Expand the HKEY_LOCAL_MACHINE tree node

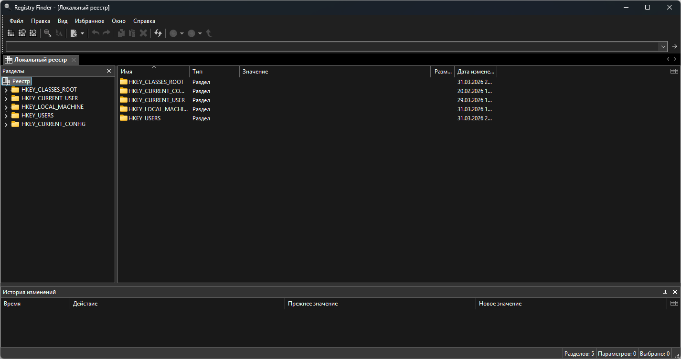tap(6, 107)
